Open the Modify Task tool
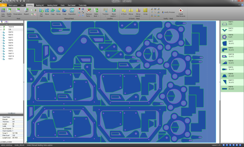Screen dimensions: 244x147 (9, 13)
